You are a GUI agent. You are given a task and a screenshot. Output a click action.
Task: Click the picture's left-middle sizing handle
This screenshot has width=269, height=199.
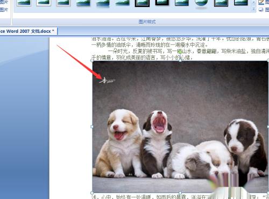coord(92,127)
